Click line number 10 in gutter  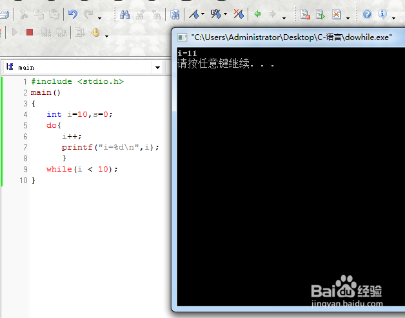[x=23, y=181]
